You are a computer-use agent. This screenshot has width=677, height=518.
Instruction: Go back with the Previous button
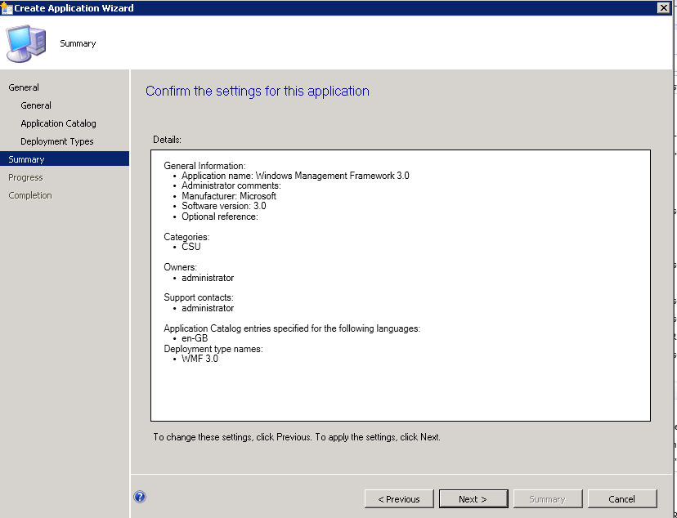click(x=399, y=499)
